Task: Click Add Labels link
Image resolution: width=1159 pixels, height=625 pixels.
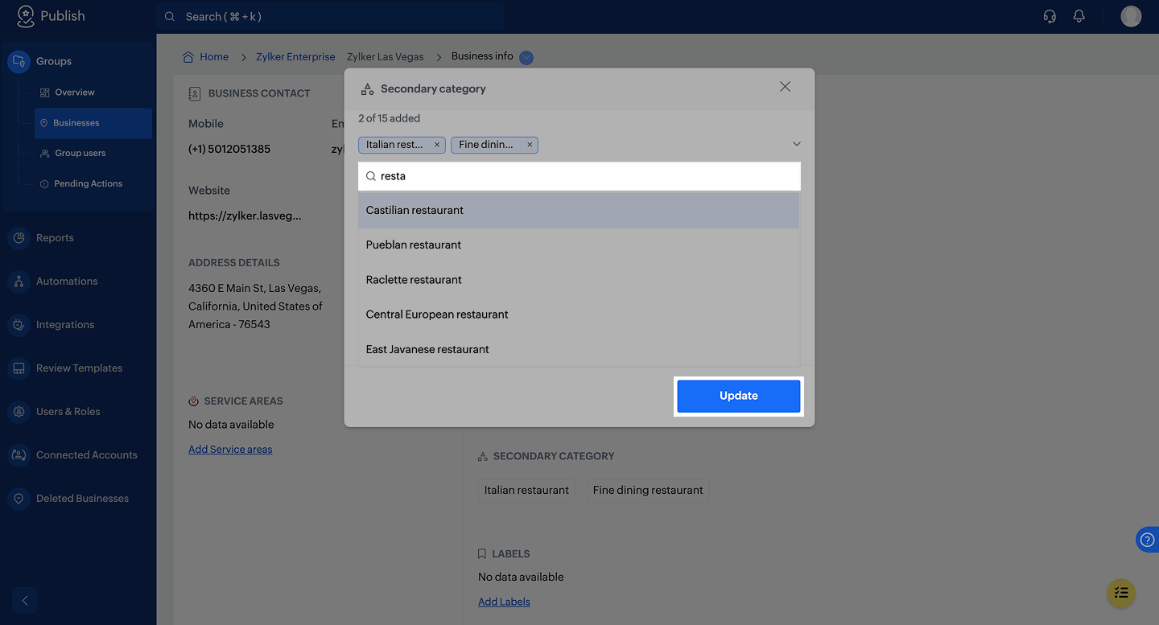Action: (504, 602)
